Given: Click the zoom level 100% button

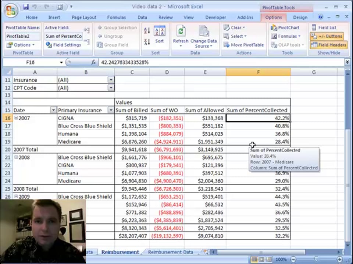Looking at the screenshot, I should point(281,260).
